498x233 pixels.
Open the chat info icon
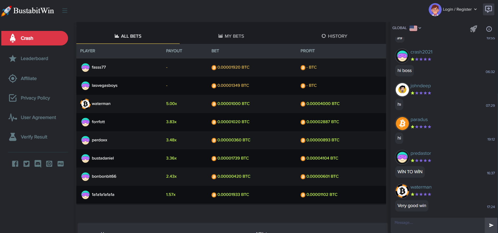tap(489, 29)
